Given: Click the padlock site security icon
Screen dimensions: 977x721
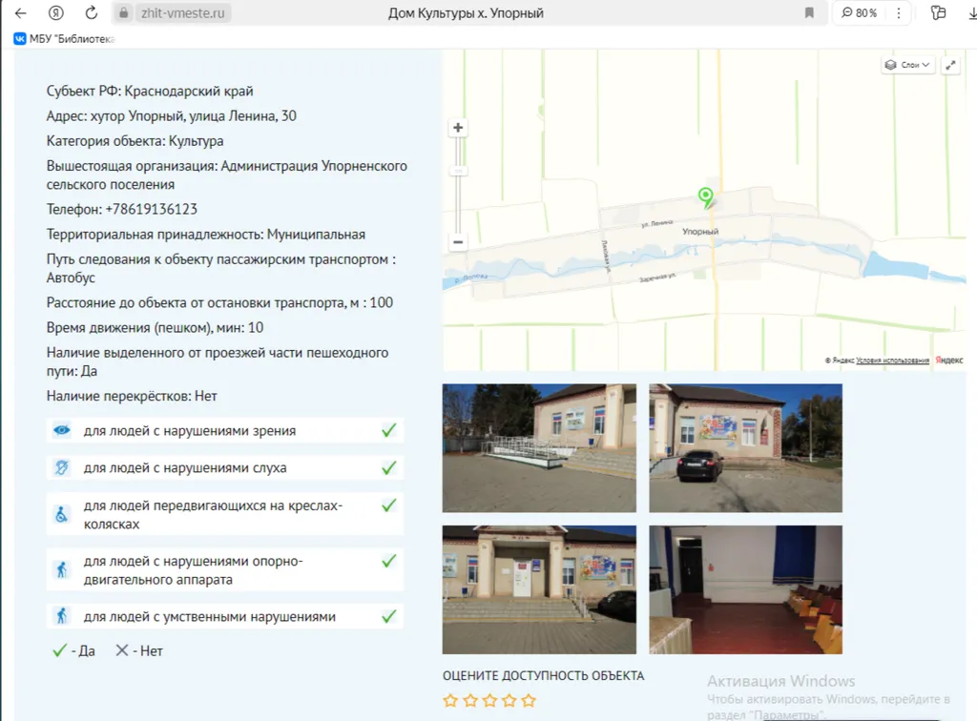Looking at the screenshot, I should 122,13.
